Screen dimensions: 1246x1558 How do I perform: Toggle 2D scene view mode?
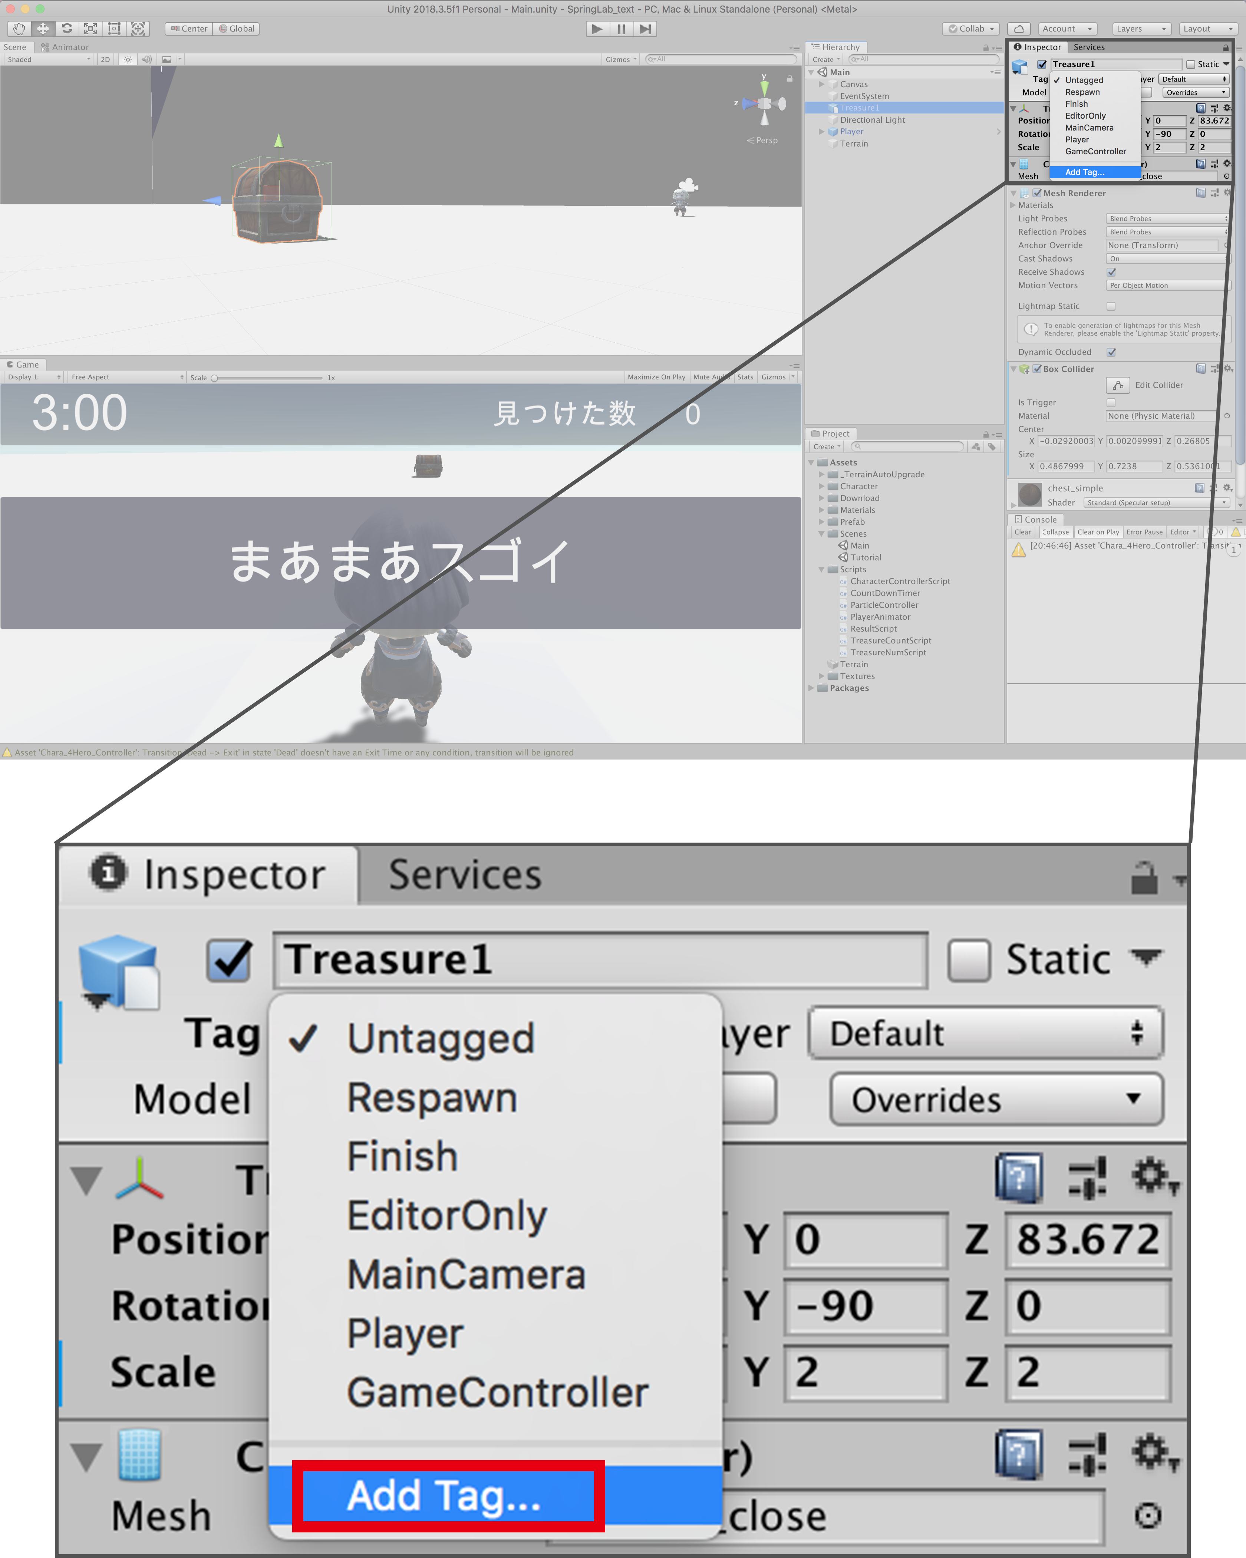point(106,60)
